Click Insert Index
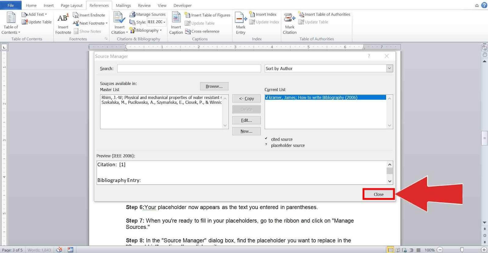The image size is (488, 253). pos(263,14)
